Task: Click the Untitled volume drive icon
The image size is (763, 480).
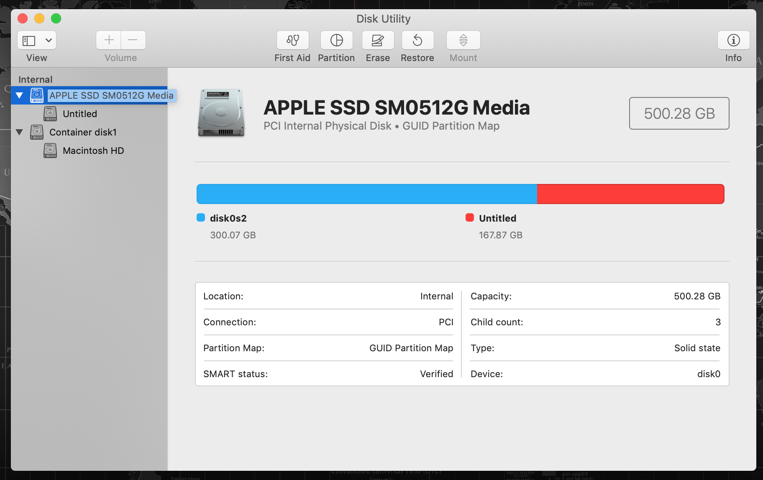Action: 50,114
